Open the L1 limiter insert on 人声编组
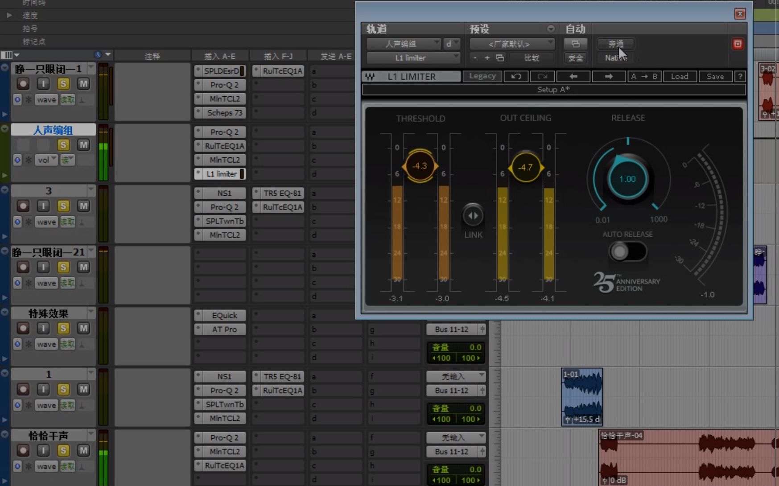Screen dimensions: 779x486 tap(220, 174)
